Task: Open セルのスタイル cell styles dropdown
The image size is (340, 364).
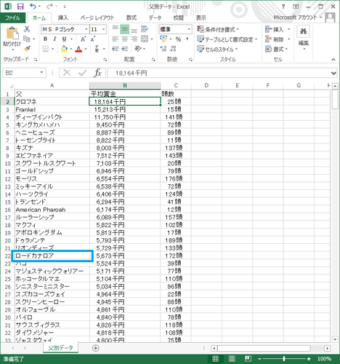Action: coord(217,50)
